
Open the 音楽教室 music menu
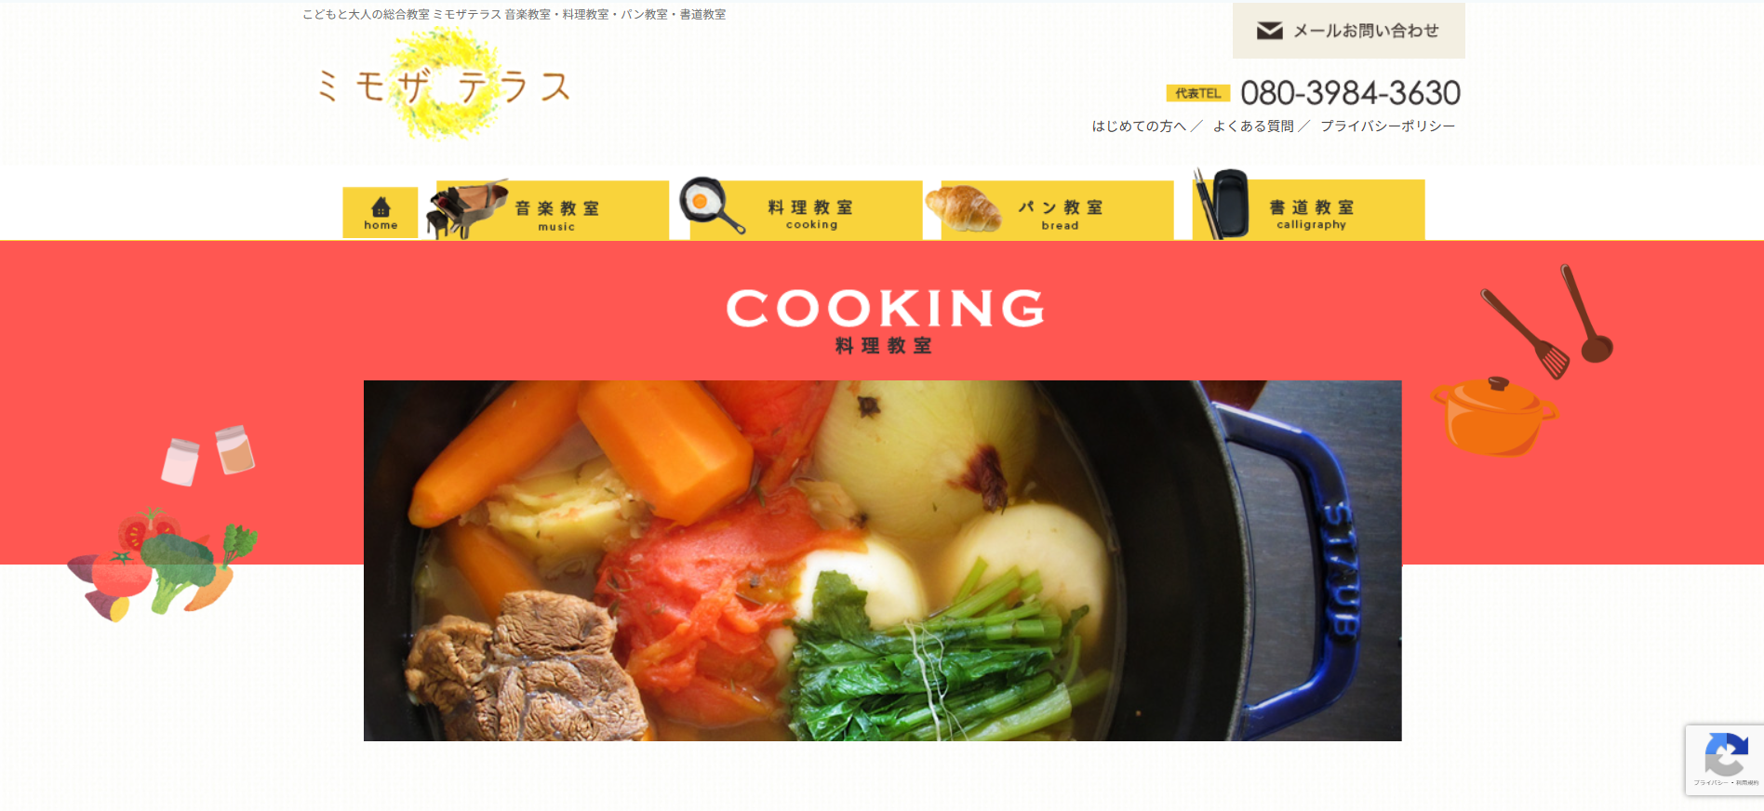553,210
